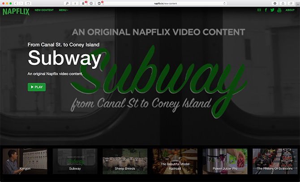The height and width of the screenshot is (182, 300).
Task: Click the toolbar extension with the vertical bar icon
Action: (75, 4)
